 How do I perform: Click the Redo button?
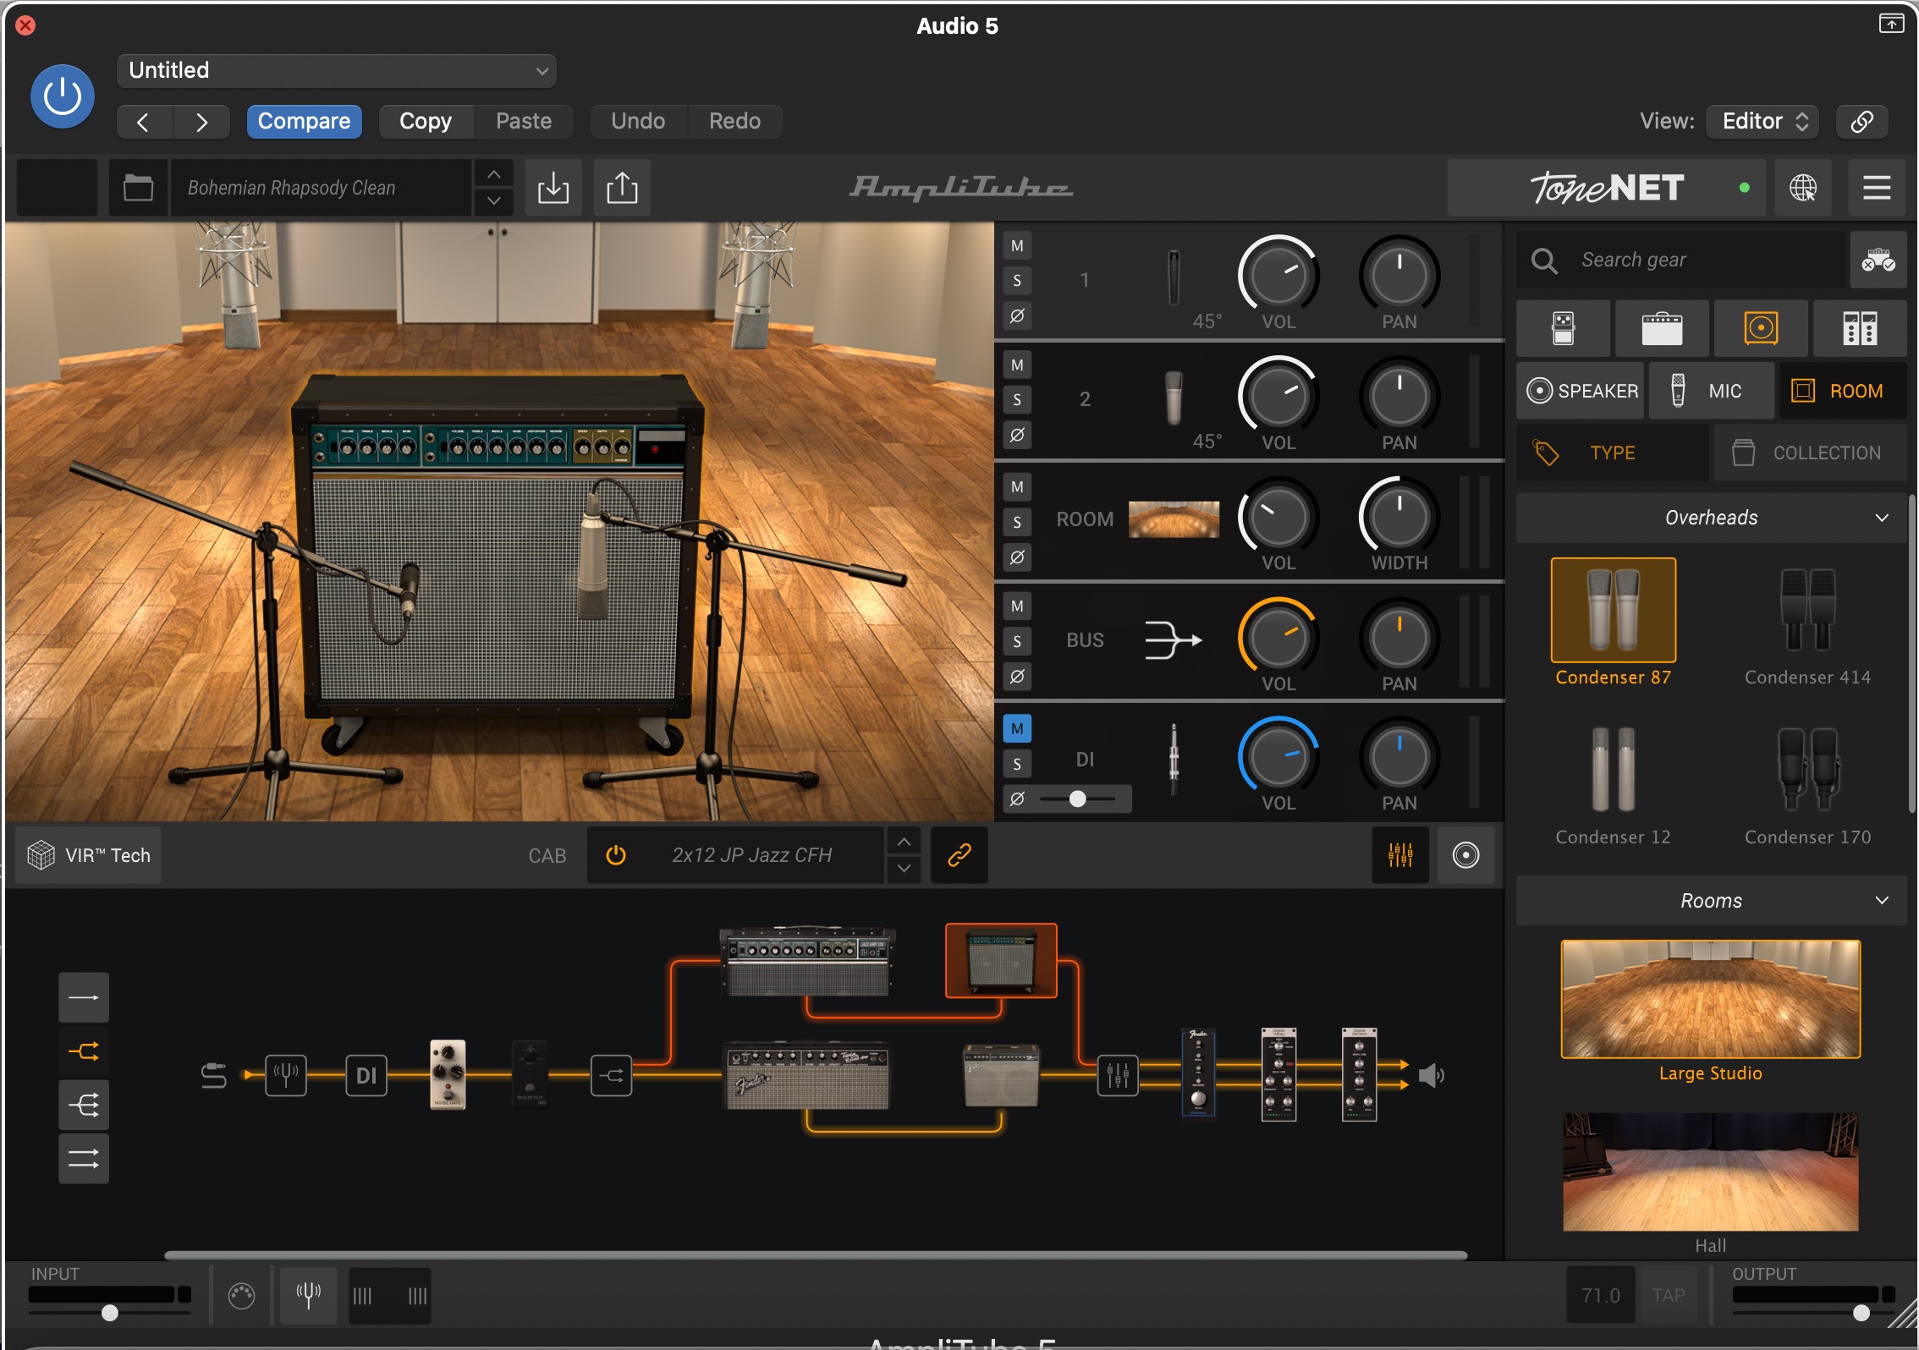pos(734,121)
